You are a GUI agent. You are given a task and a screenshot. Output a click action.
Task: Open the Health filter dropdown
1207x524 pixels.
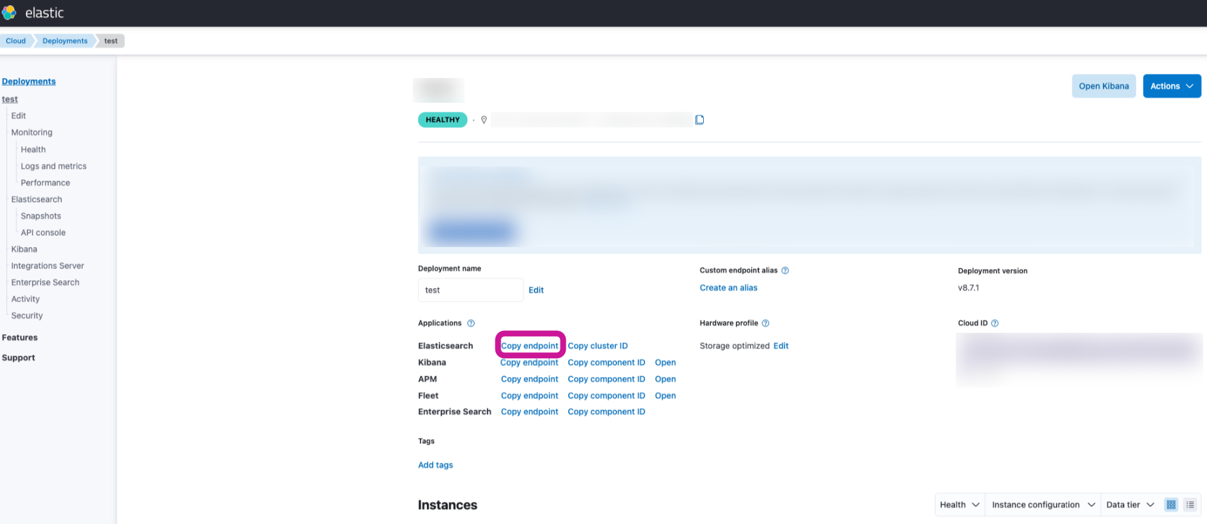click(x=960, y=504)
